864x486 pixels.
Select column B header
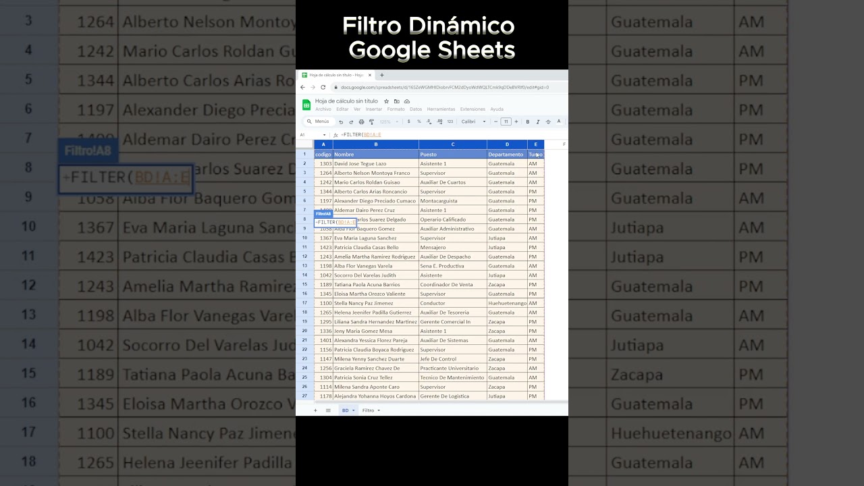click(376, 144)
